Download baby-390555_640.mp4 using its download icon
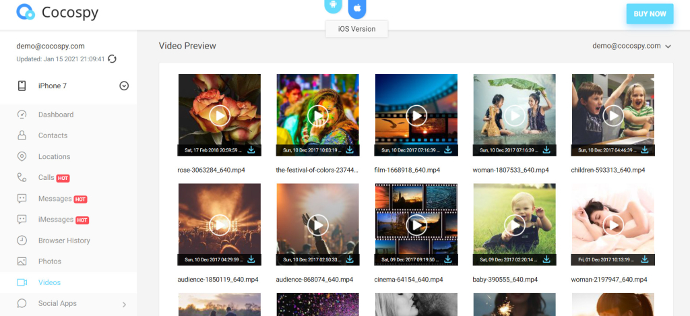The image size is (690, 316). 546,259
